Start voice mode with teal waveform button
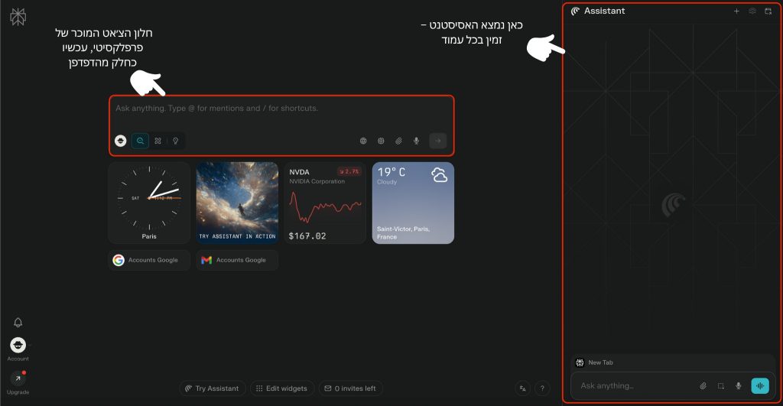This screenshot has width=783, height=406. tap(760, 386)
